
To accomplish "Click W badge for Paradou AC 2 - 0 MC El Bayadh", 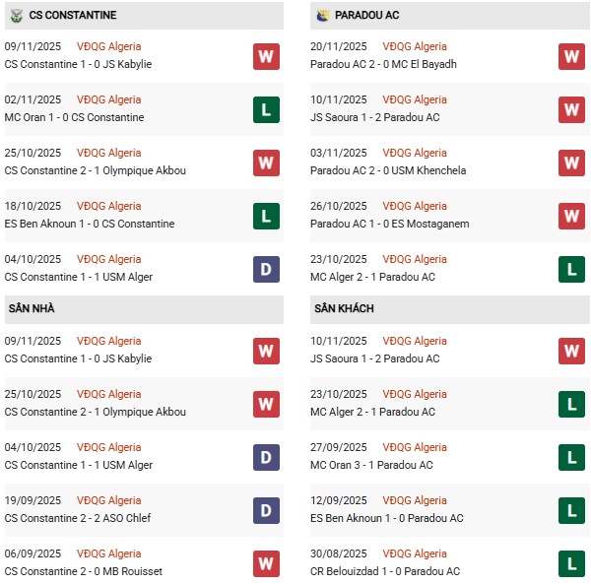I will tap(571, 56).
